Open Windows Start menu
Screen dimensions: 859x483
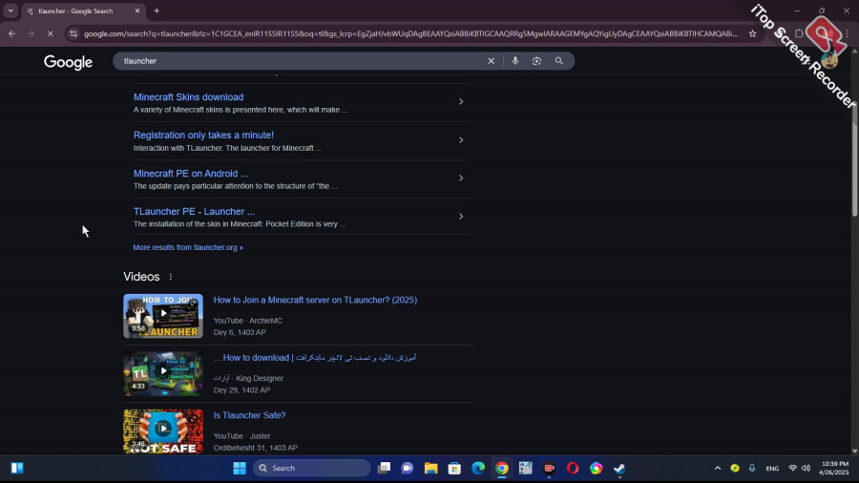(x=240, y=469)
